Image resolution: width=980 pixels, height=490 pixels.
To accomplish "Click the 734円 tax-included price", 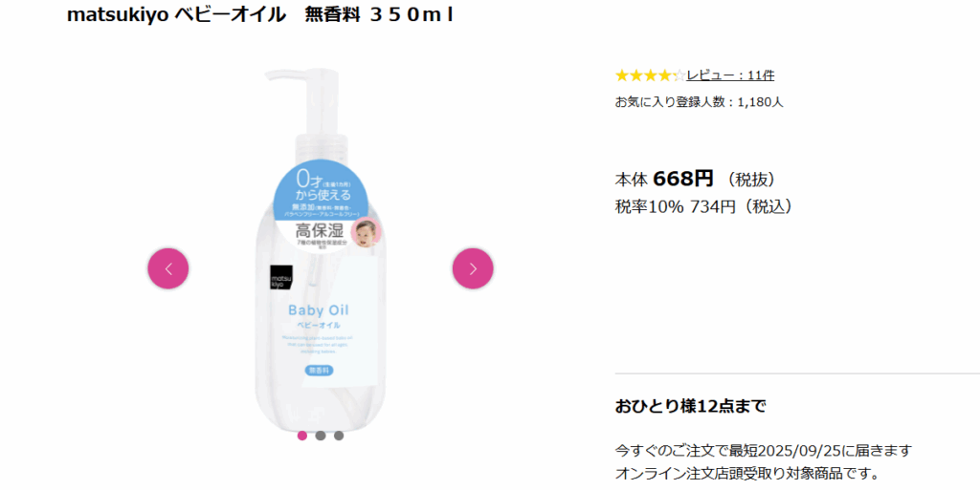I will pyautogui.click(x=712, y=206).
